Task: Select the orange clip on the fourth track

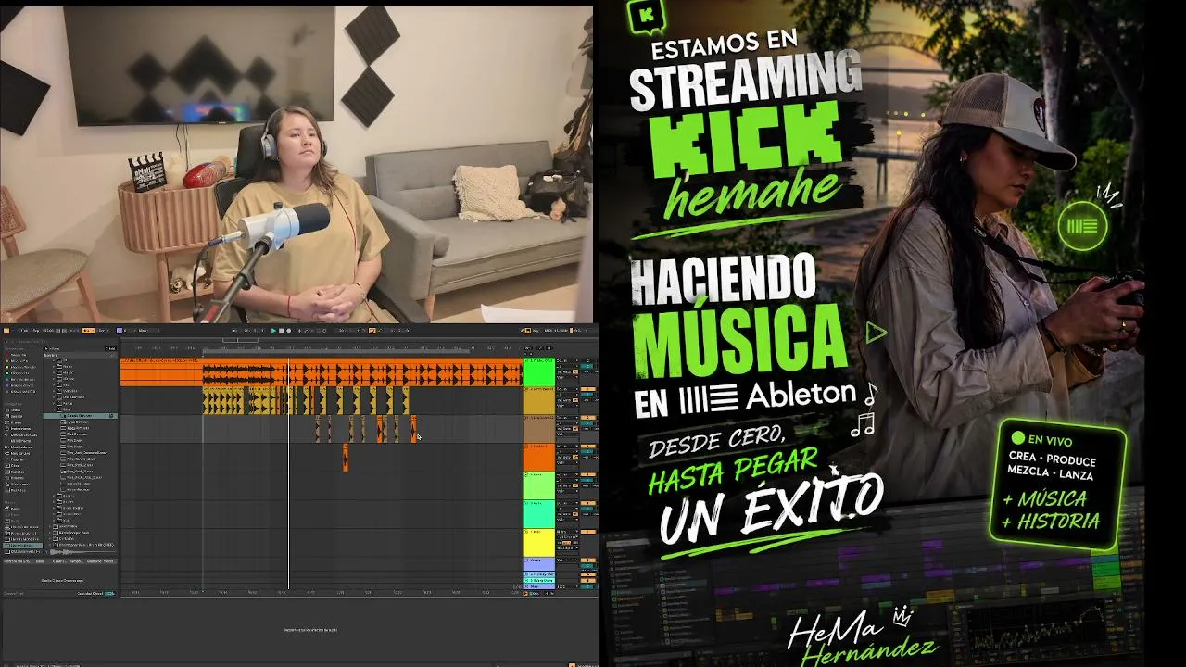Action: pyautogui.click(x=346, y=458)
